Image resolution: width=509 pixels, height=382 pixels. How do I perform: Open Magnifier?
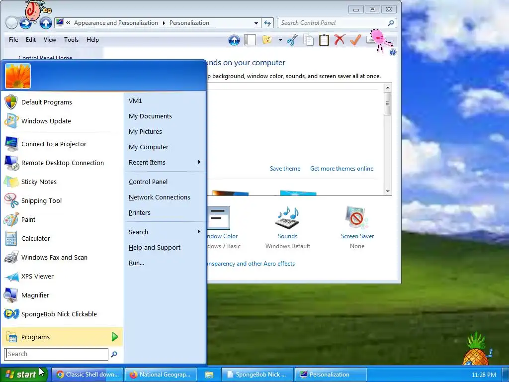click(x=62, y=295)
